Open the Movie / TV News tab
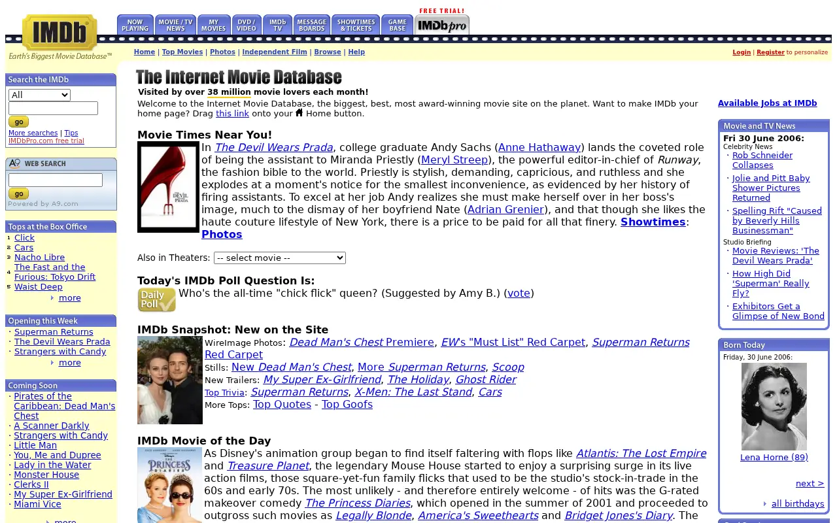Viewport: 837px width, 523px height. [175, 25]
